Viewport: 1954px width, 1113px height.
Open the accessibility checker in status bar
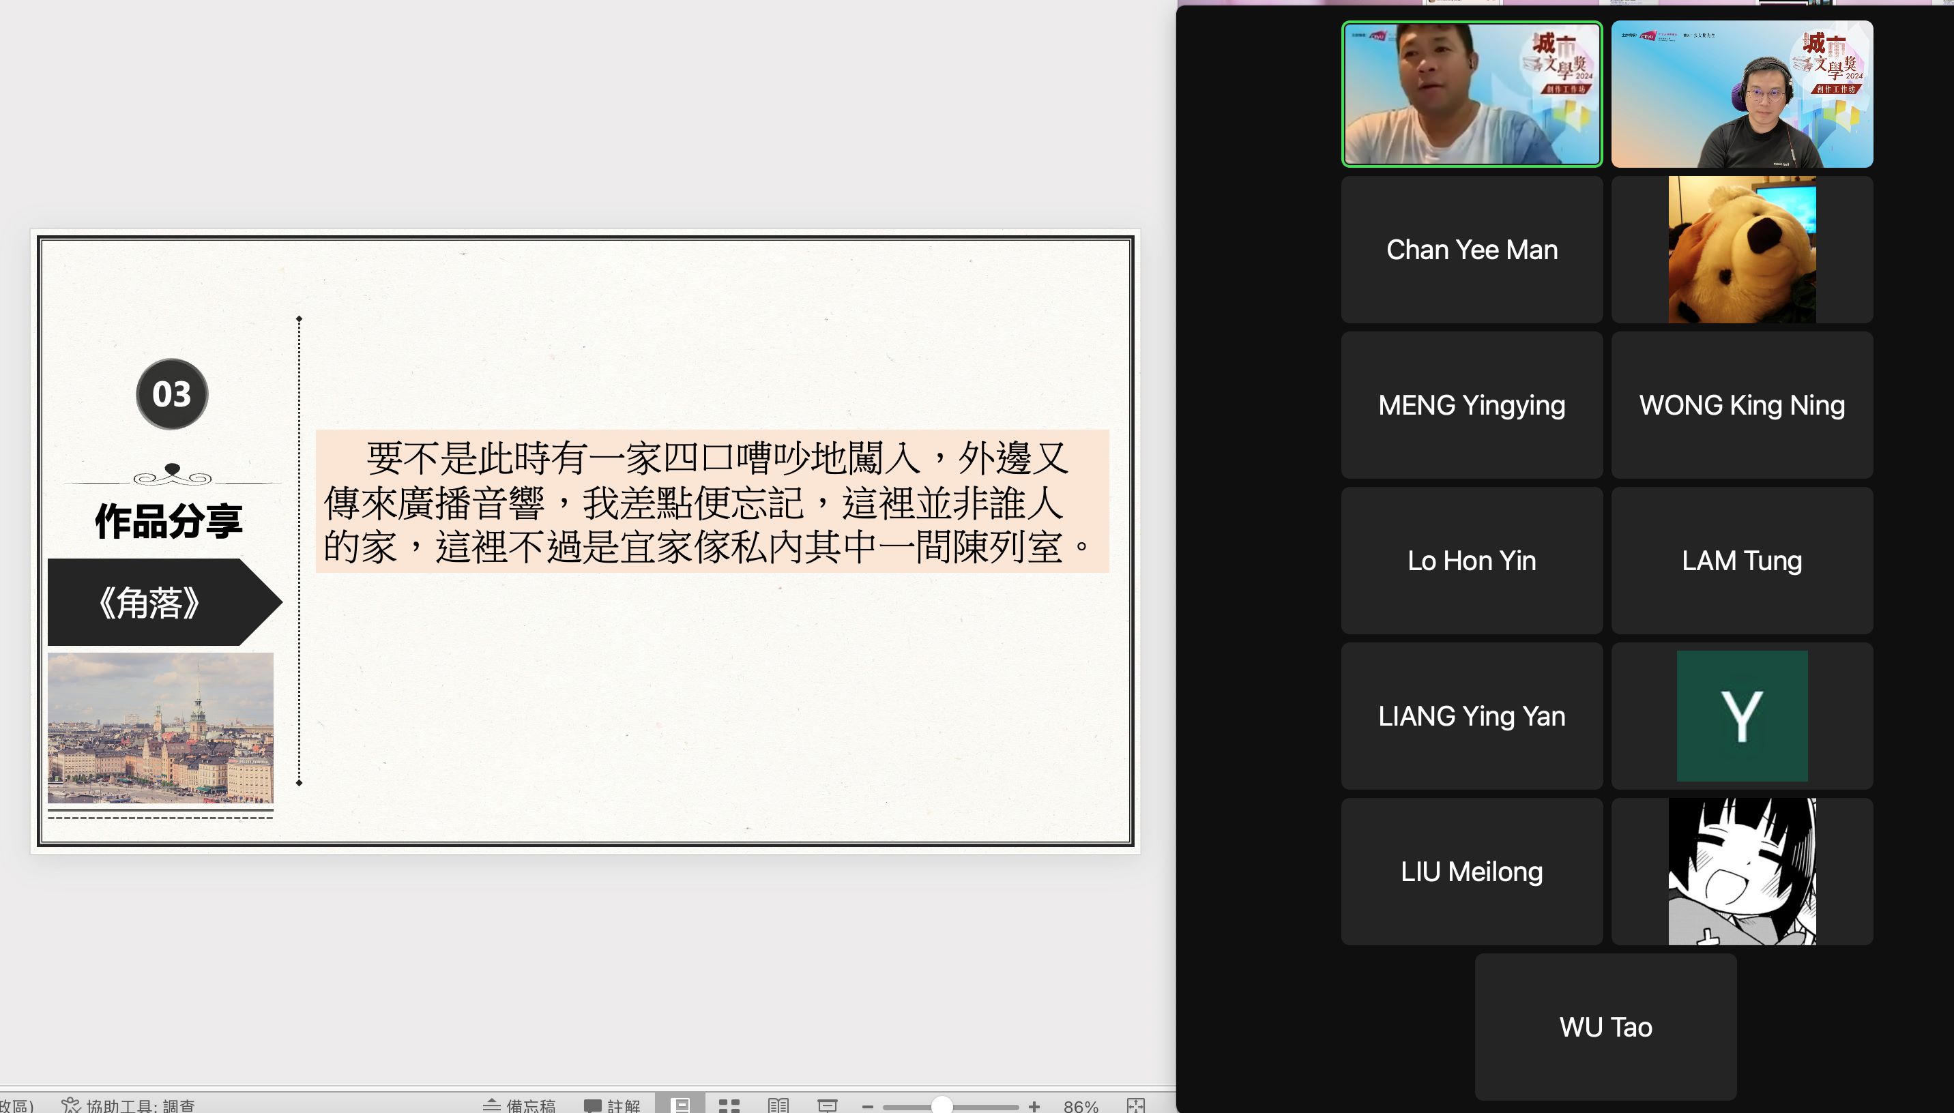[x=128, y=1105]
